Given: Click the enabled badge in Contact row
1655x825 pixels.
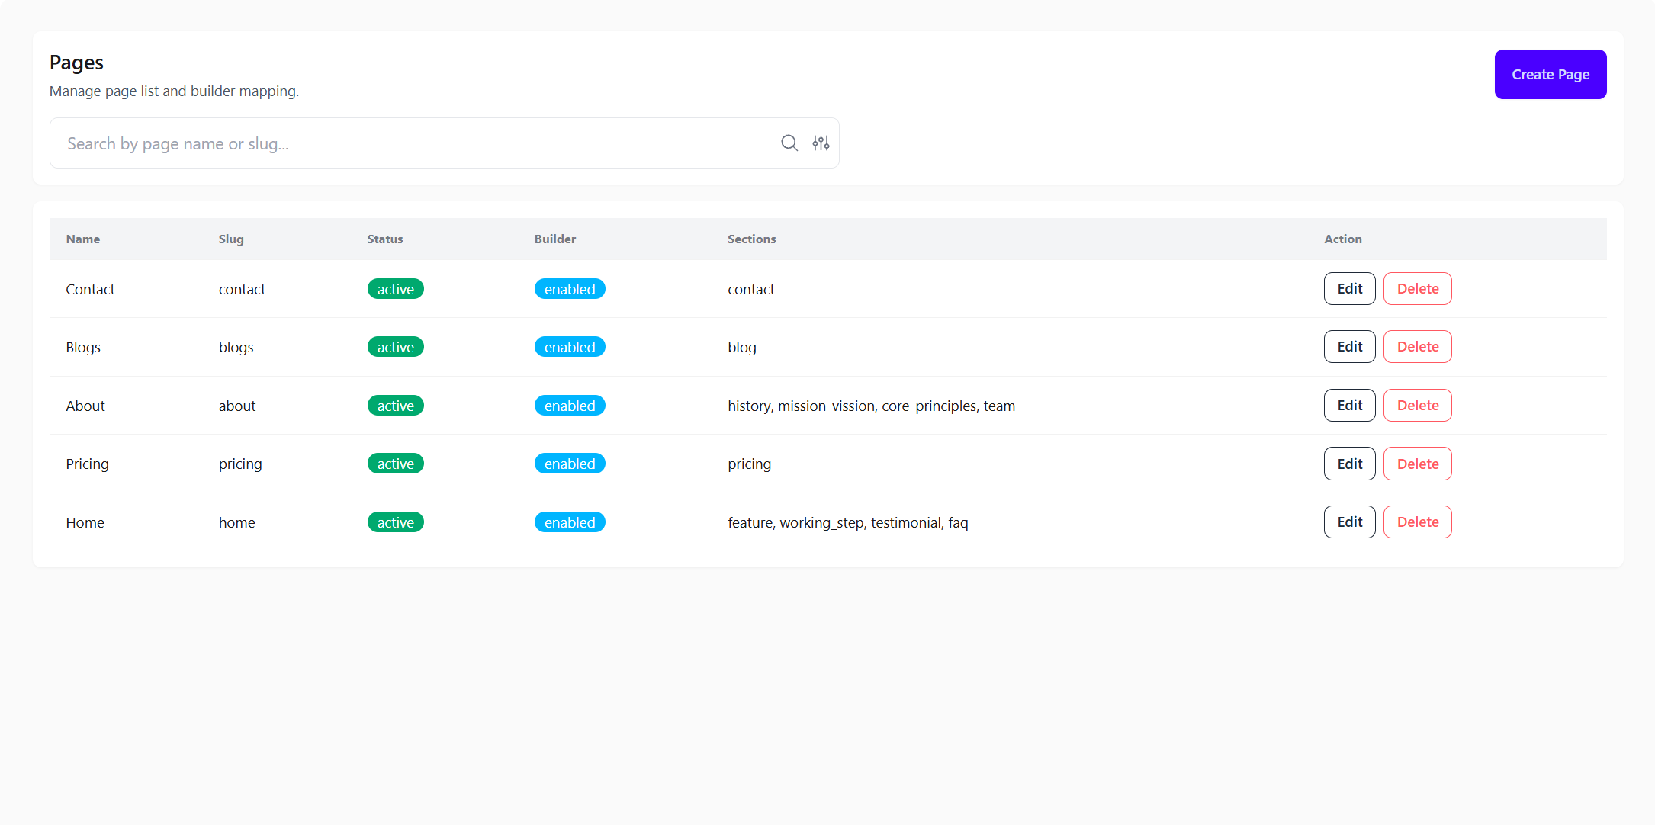Looking at the screenshot, I should coord(570,289).
